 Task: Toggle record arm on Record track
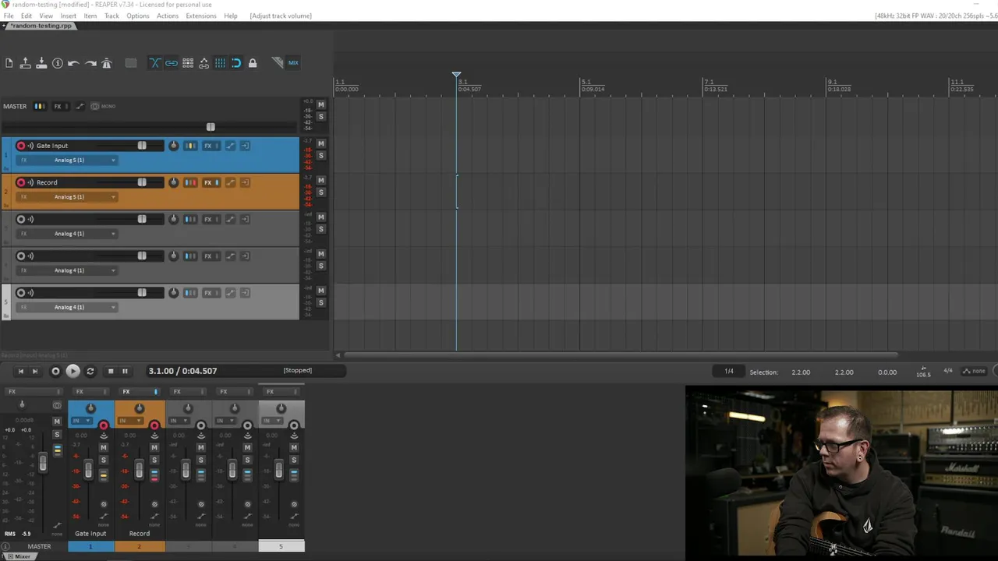pyautogui.click(x=21, y=182)
